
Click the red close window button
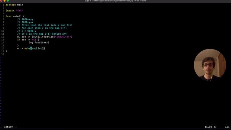pyautogui.click(x=1, y=1)
